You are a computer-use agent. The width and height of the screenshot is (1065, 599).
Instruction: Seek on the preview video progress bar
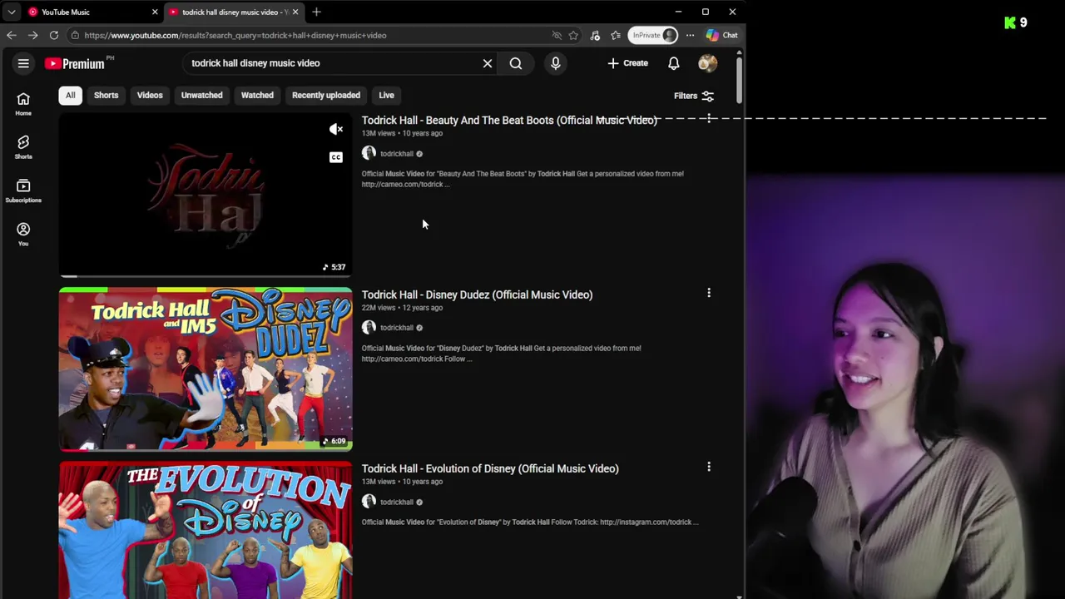[206, 275]
